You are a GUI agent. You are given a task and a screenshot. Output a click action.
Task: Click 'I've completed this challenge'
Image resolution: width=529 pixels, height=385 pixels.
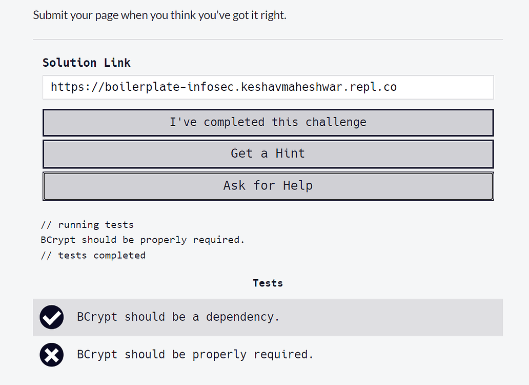tap(268, 122)
